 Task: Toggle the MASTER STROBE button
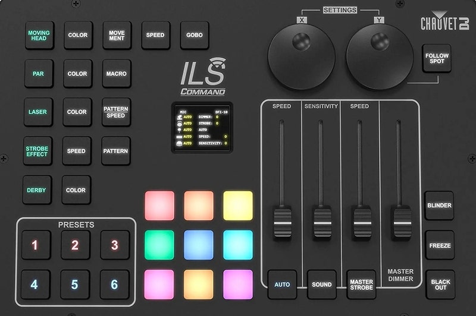(x=361, y=285)
